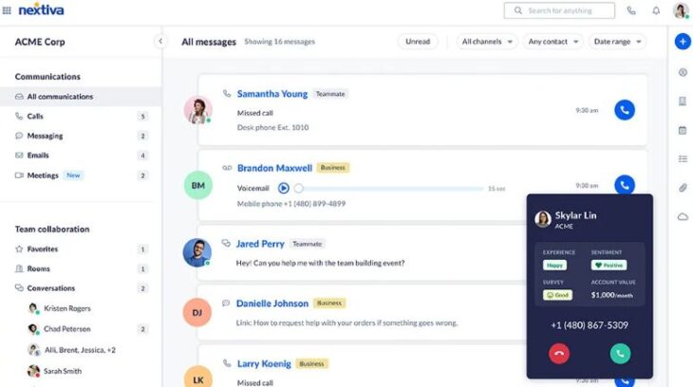Click Jared Perry's team building event message

320,263
